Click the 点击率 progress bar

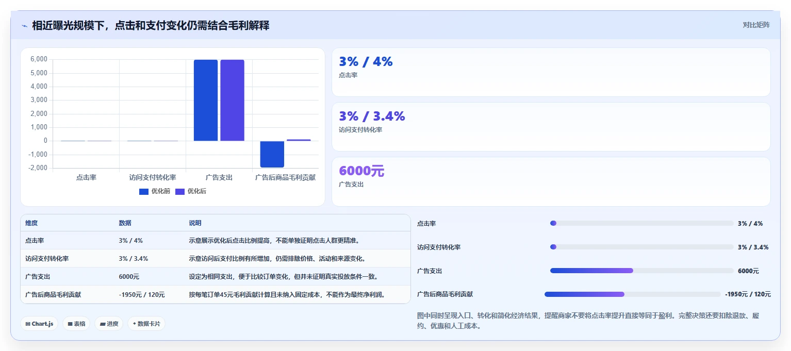pyautogui.click(x=642, y=223)
